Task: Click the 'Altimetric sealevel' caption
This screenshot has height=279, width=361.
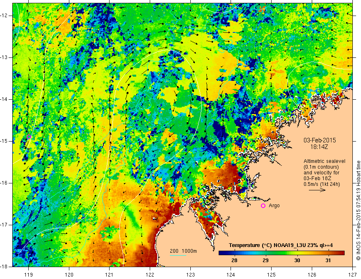Action: 324,161
